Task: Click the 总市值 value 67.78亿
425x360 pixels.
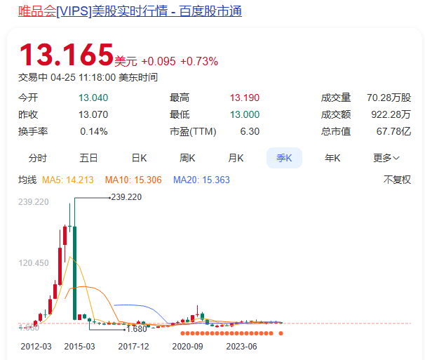Action: coord(393,131)
